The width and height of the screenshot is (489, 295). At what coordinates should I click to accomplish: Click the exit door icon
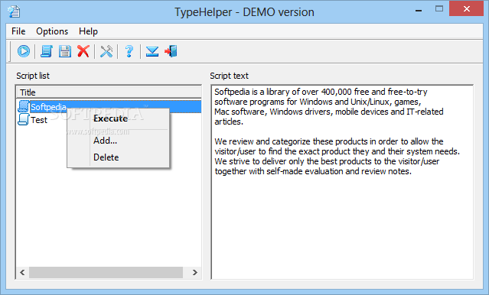[x=171, y=51]
